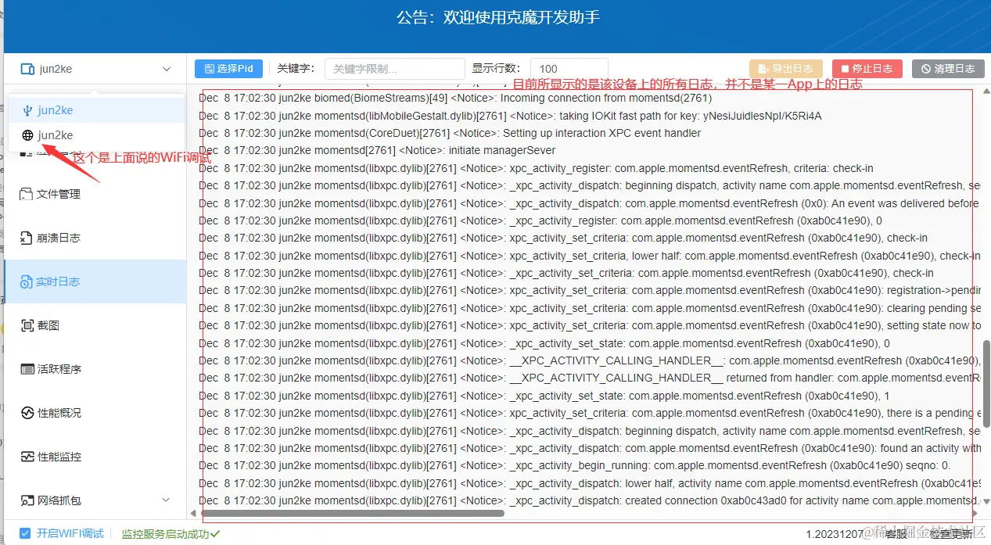This screenshot has height=545, width=991.
Task: Click the 公告 welcome announcement header text
Action: [497, 18]
